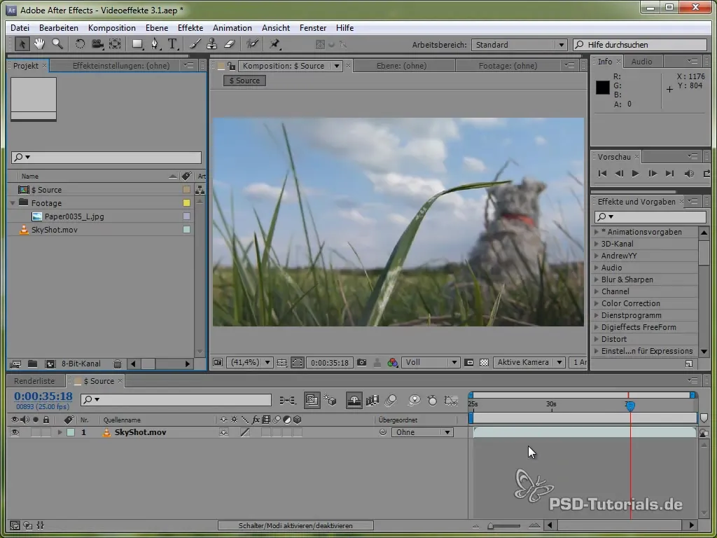
Task: Open the Übergeordnet Ohne dropdown
Action: point(422,432)
